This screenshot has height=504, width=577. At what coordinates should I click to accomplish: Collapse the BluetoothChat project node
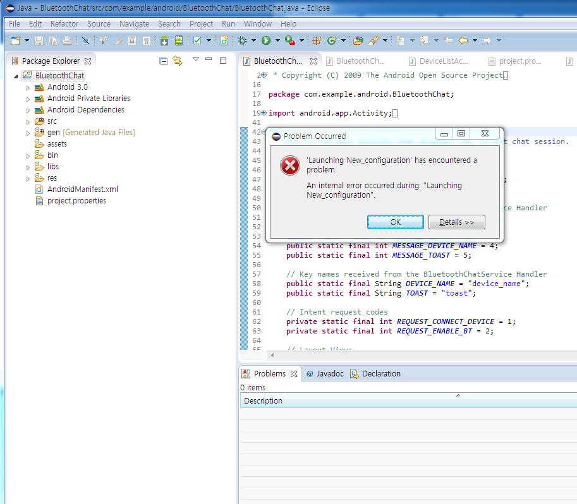(x=16, y=76)
